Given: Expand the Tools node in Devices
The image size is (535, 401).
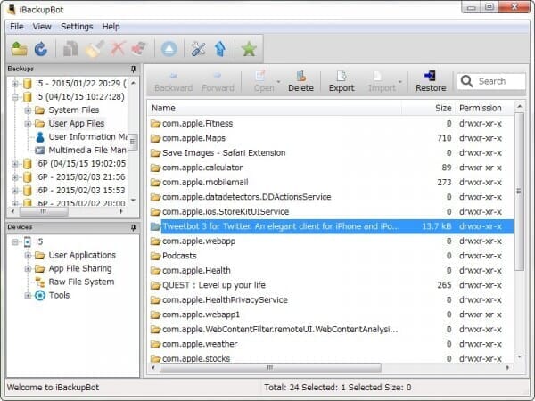Looking at the screenshot, I should [x=28, y=295].
